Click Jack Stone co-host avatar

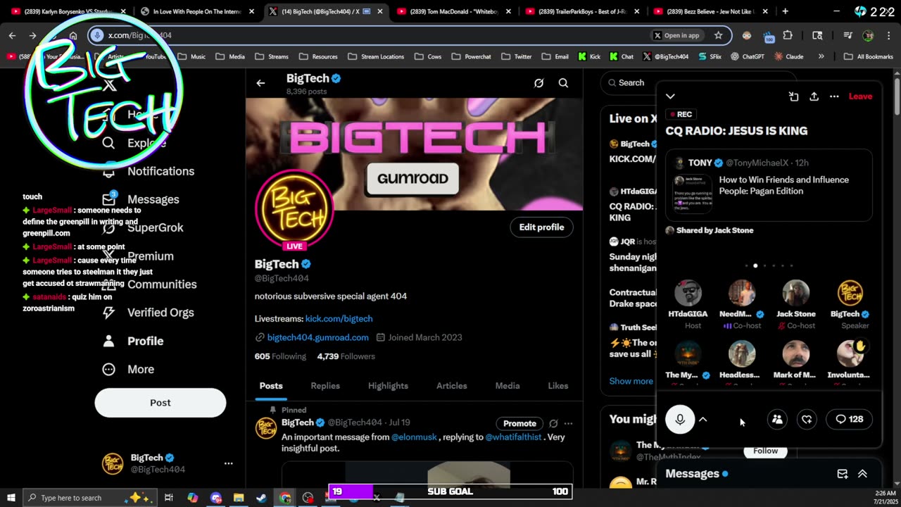click(795, 293)
